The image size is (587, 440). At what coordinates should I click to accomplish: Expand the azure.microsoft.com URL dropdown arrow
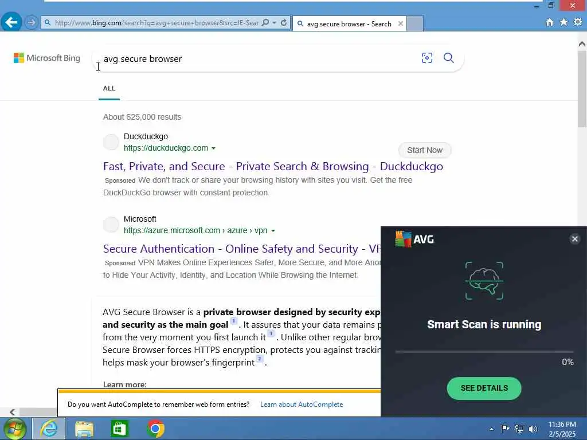point(273,231)
